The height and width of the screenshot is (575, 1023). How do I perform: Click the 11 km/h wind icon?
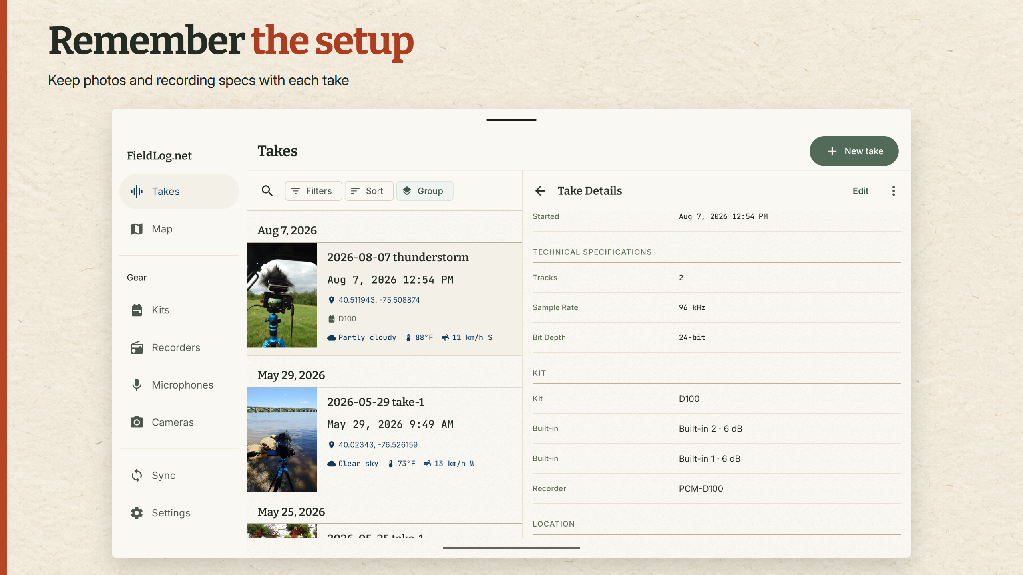[x=445, y=338]
